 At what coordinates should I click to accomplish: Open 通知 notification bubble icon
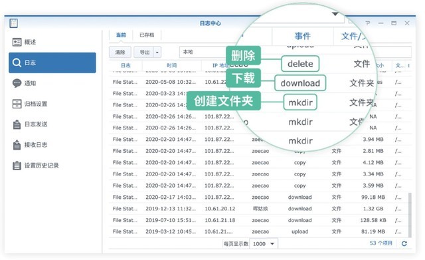click(17, 83)
